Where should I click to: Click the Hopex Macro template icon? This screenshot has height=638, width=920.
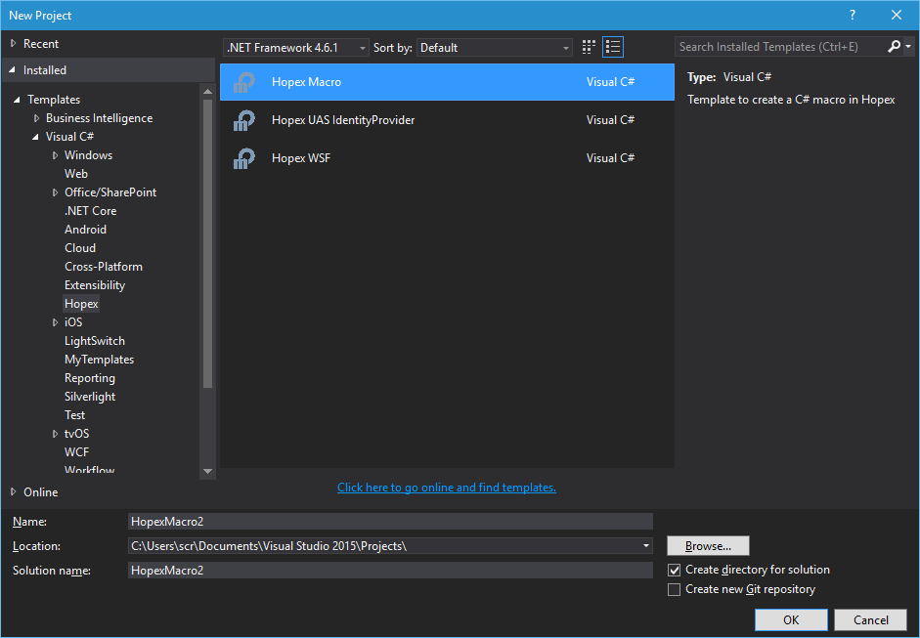coord(243,83)
